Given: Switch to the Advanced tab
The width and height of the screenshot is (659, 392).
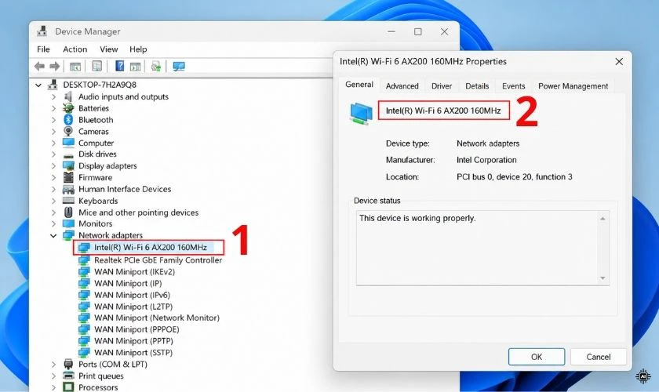Looking at the screenshot, I should pos(402,85).
